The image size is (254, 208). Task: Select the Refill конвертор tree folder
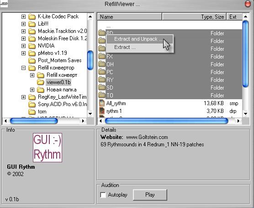56,68
